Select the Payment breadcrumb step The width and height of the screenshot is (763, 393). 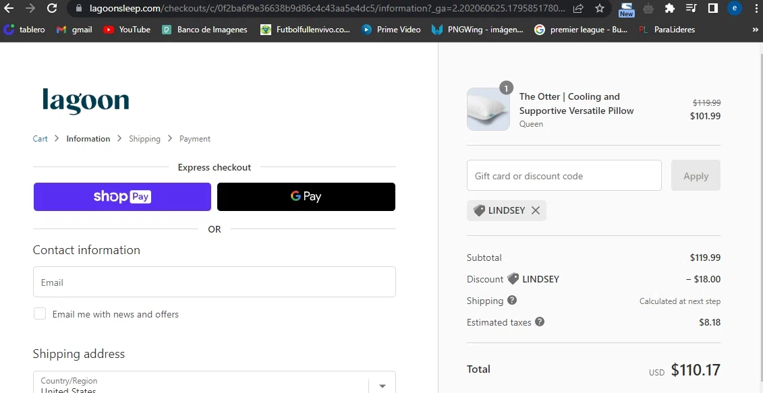pos(195,139)
